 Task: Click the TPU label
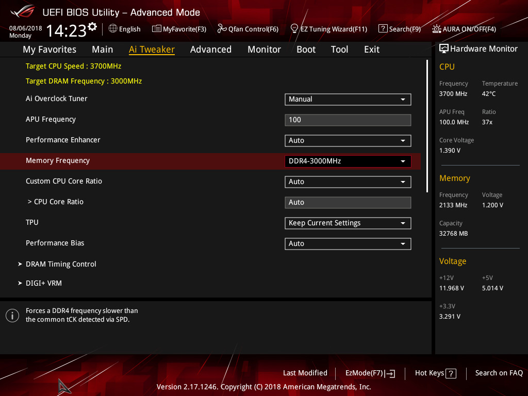[x=32, y=222]
